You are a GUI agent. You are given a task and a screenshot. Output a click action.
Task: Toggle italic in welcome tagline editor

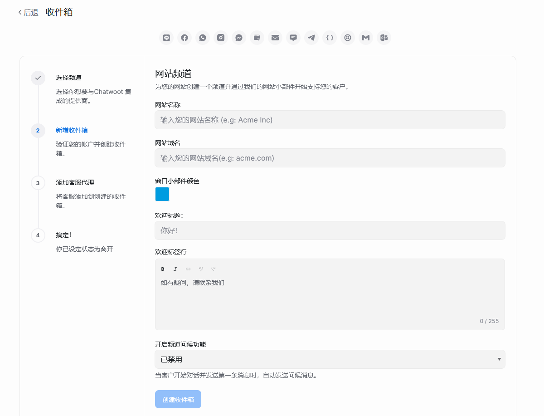[175, 269]
